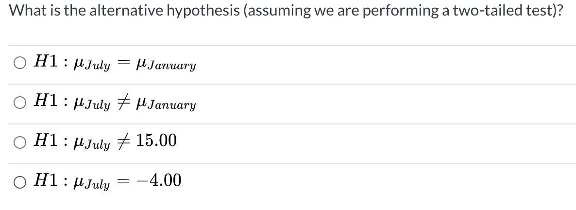
Task: Mark the μJuly = −4.00 radio button
Action: point(20,182)
